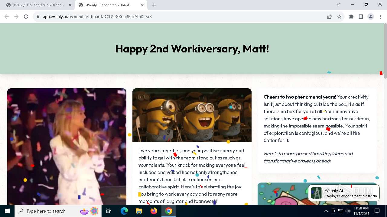Viewport: 387px width, 217px height.
Task: Launch Firefox from the taskbar
Action: pyautogui.click(x=154, y=211)
